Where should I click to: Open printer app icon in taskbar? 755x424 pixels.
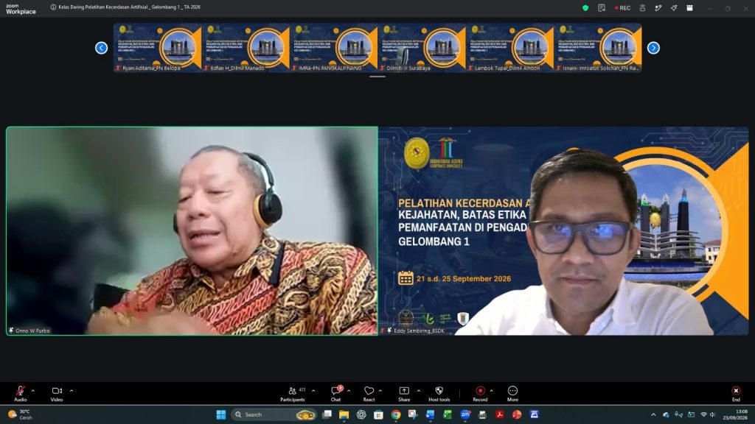click(x=482, y=414)
